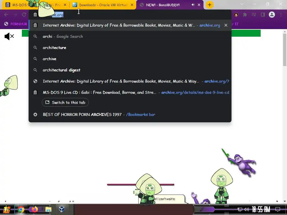Click the address bar text field
Viewport: 287px width, 215px height.
tap(130, 15)
